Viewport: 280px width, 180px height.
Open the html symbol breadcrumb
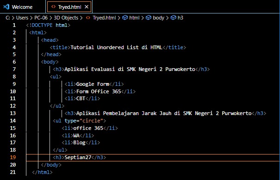click(x=134, y=18)
